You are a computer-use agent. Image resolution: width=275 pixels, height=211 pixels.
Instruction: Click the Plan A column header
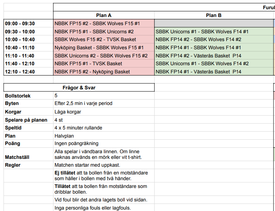coord(104,16)
